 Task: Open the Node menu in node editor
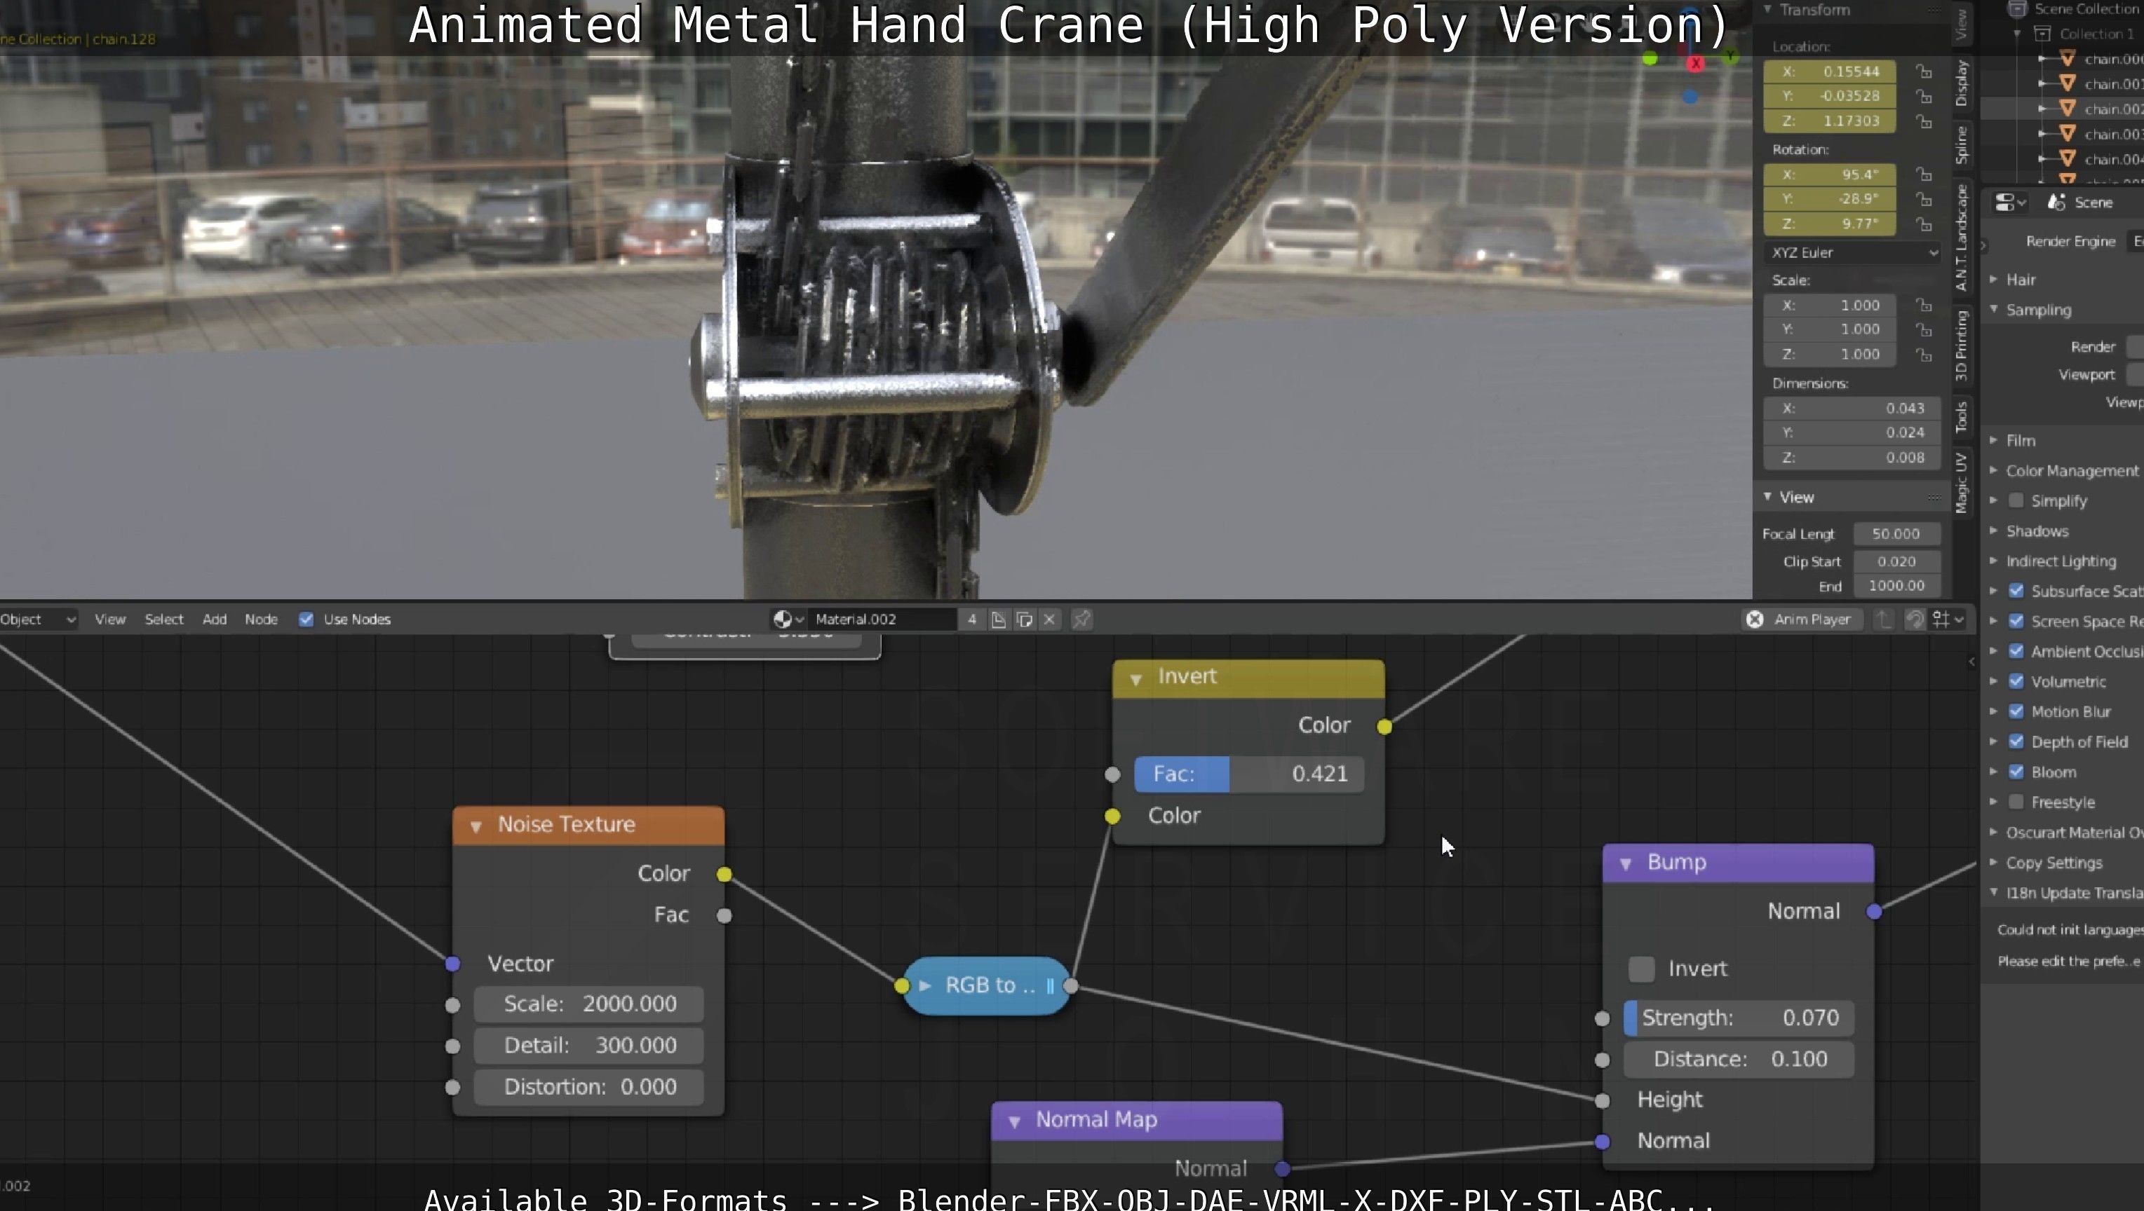pyautogui.click(x=262, y=619)
